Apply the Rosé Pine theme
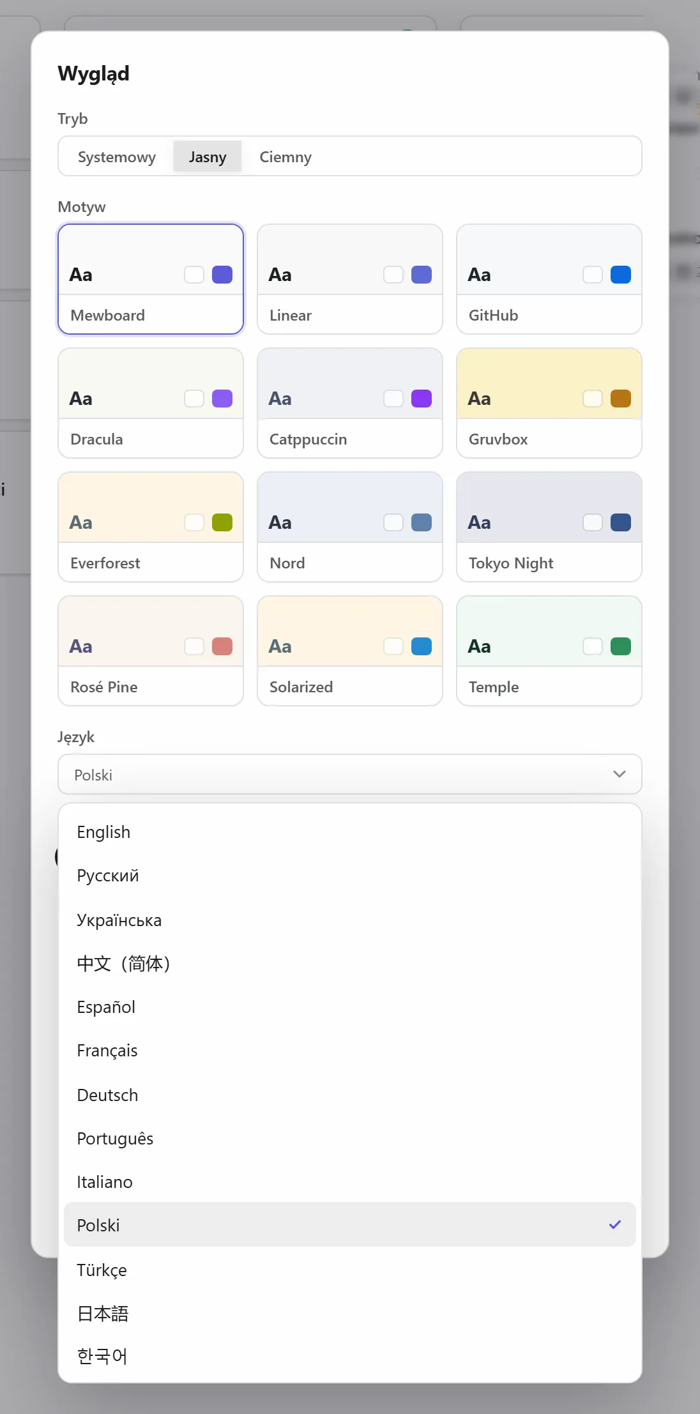The width and height of the screenshot is (700, 1414). point(151,651)
